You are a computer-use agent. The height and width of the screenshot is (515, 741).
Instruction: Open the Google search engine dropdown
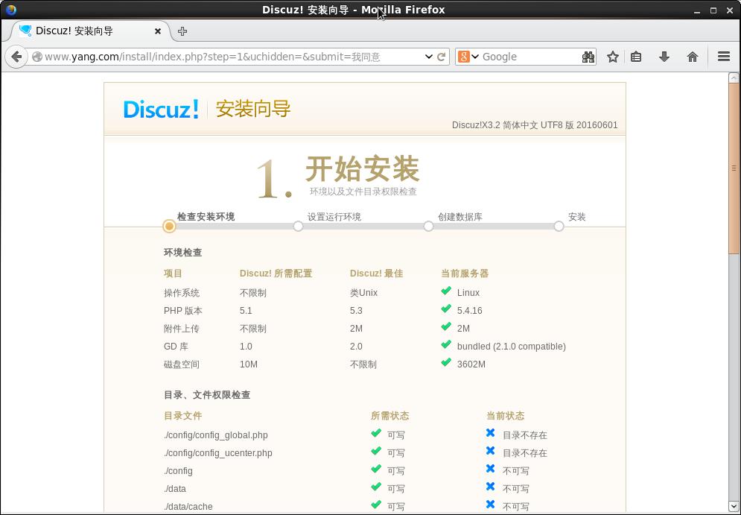pyautogui.click(x=471, y=56)
